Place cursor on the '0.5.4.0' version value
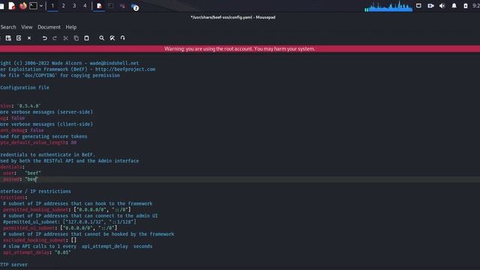This screenshot has width=480, height=270. pos(28,106)
